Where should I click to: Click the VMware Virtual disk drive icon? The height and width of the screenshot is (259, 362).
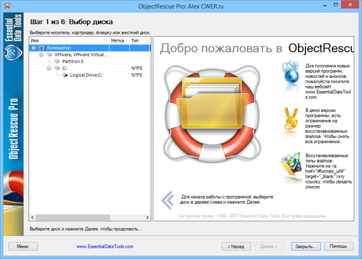(x=49, y=55)
